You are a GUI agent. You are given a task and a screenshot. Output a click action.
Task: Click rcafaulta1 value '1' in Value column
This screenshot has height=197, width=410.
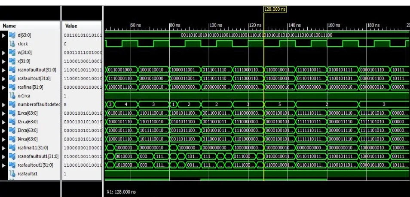(x=65, y=173)
